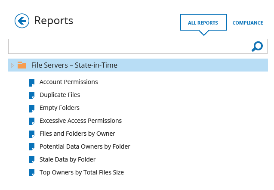The height and width of the screenshot is (190, 274).
Task: Open the Duplicate Files report
Action: click(60, 95)
